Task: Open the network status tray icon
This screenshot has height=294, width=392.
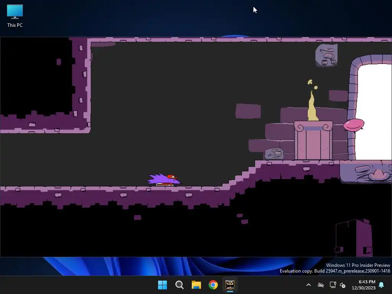Action: 333,285
